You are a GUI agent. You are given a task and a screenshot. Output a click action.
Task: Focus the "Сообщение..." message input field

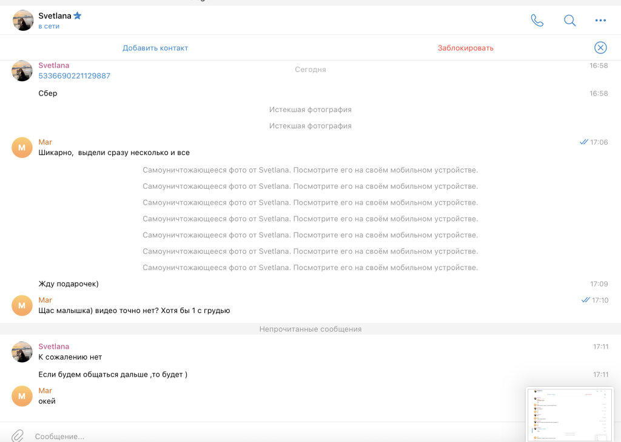243,436
